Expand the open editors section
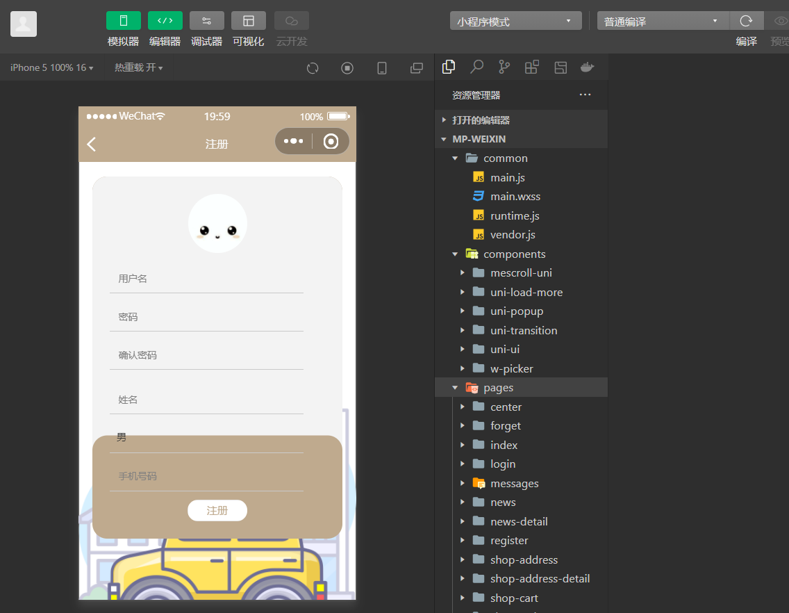The image size is (789, 613). [x=522, y=120]
